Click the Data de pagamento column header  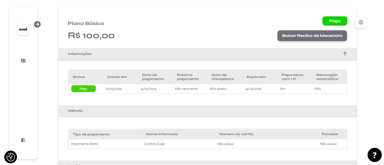click(153, 77)
